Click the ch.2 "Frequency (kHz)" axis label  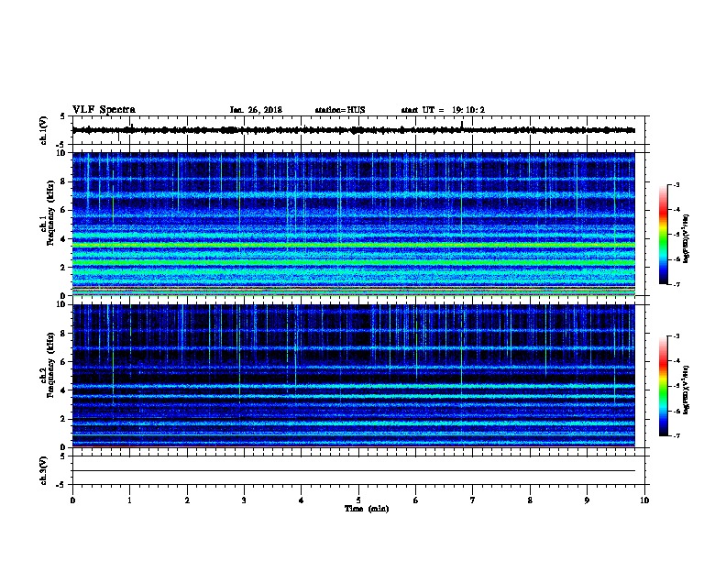point(50,365)
